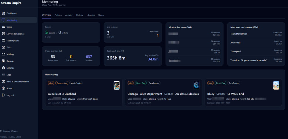Click the Monitoring screen icon
This screenshot has width=288, height=139.
(x=3, y=20)
